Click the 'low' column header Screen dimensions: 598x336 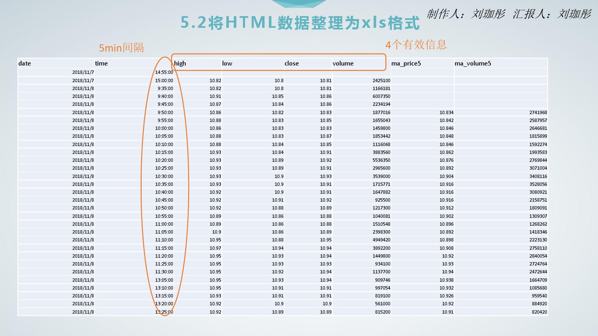227,63
